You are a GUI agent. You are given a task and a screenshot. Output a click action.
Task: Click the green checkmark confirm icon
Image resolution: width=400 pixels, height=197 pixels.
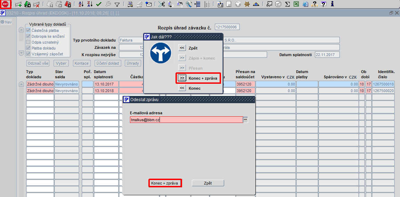(x=99, y=4)
